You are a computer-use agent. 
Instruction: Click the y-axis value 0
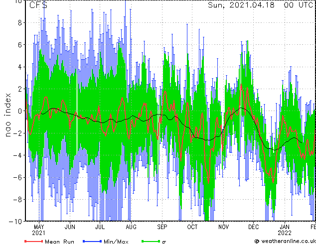(20, 111)
